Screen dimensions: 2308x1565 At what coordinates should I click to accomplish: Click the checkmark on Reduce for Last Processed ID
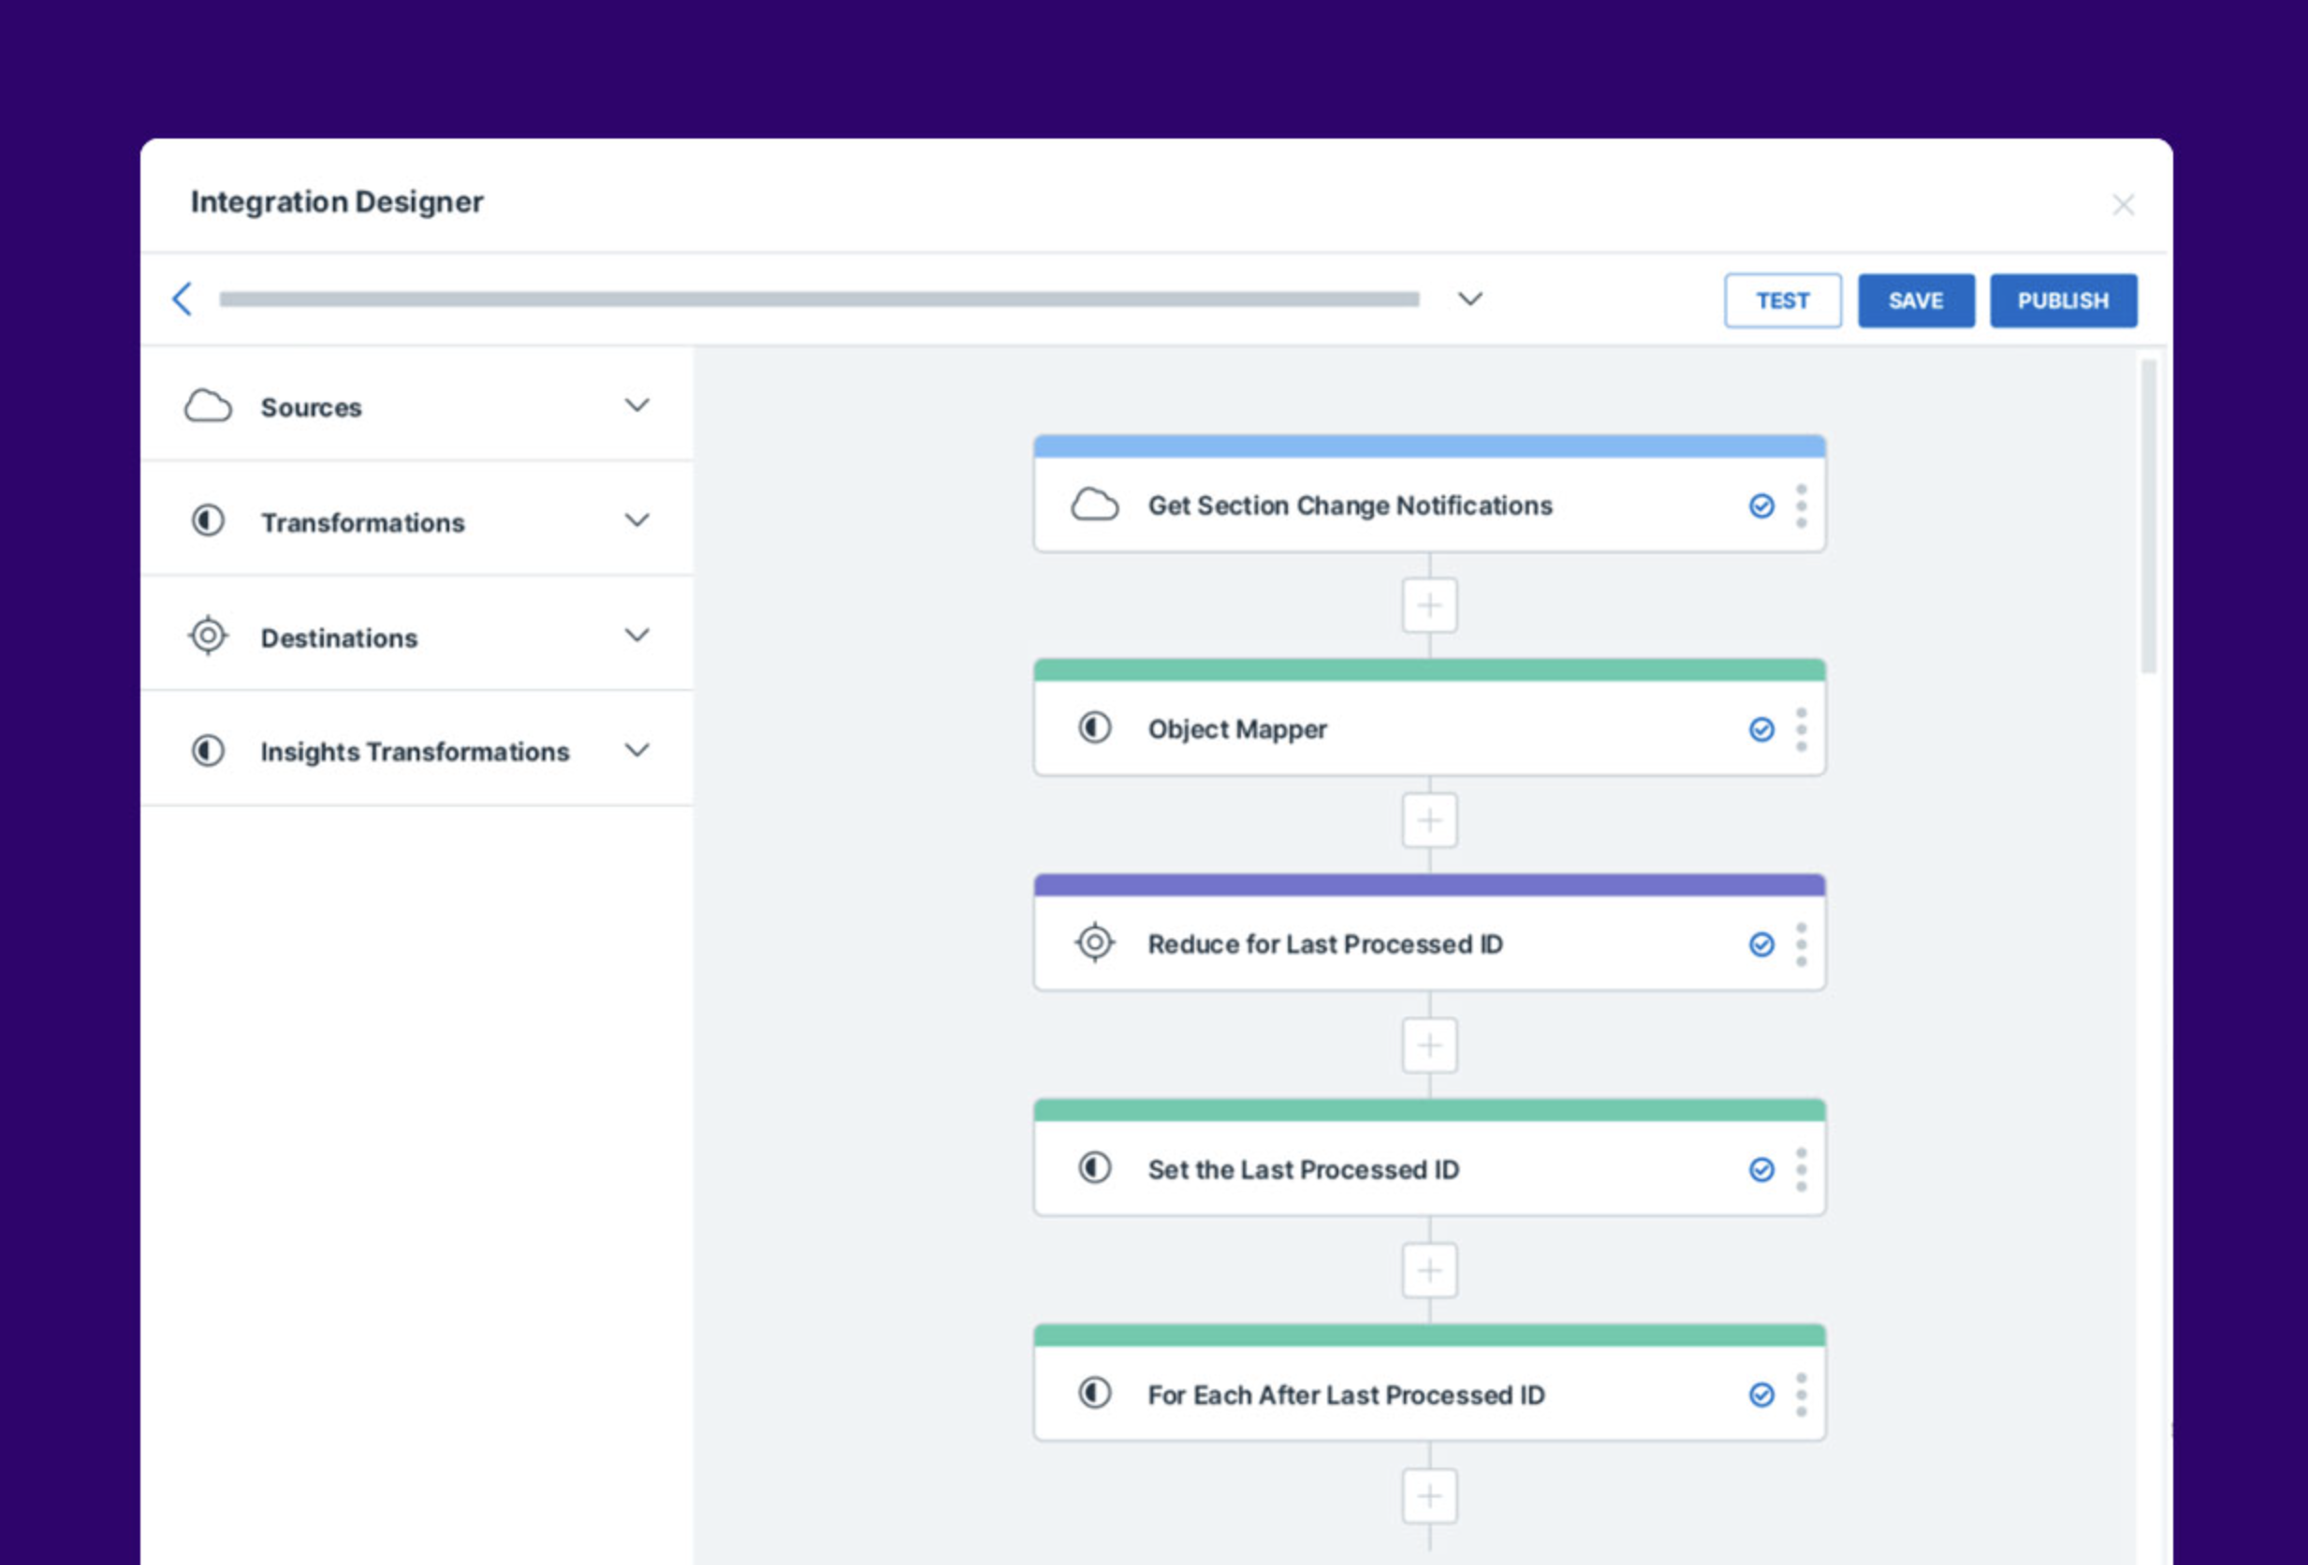[1760, 944]
